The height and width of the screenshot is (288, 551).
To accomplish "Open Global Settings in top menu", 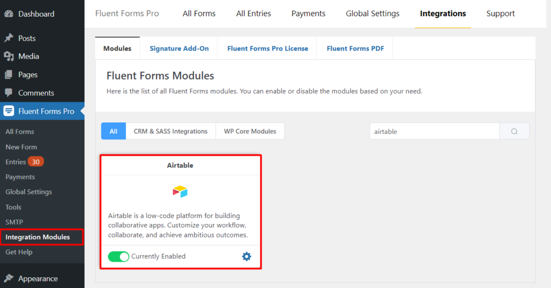I will click(x=372, y=13).
